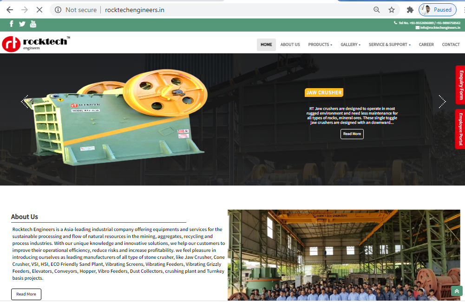Click the Rocktech Engineers logo

pyautogui.click(x=35, y=44)
